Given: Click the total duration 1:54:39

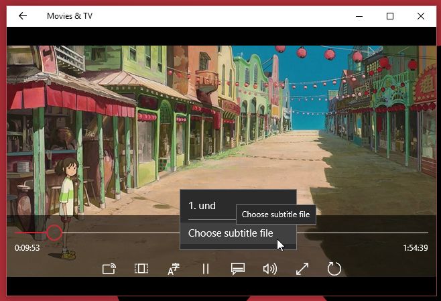Looking at the screenshot, I should [415, 248].
